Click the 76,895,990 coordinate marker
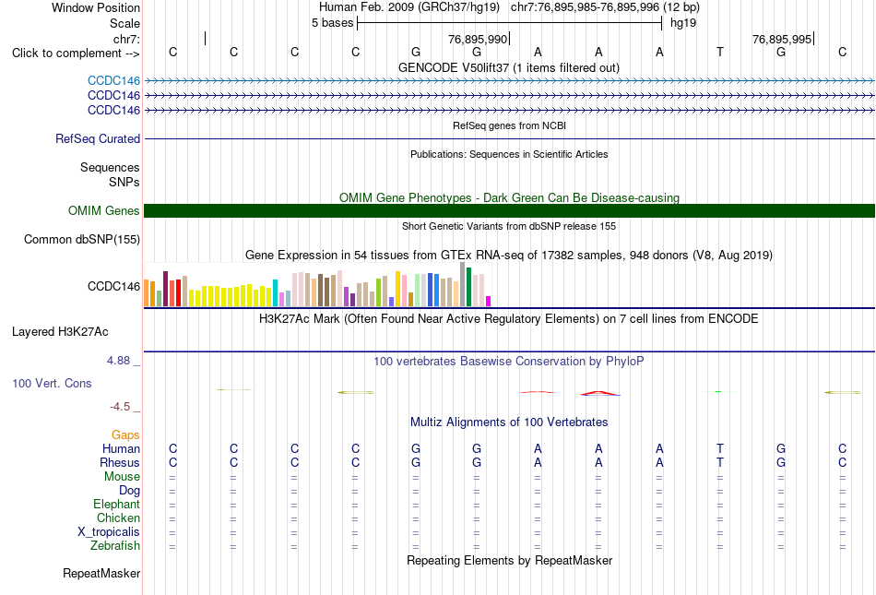The width and height of the screenshot is (876, 595). point(479,39)
